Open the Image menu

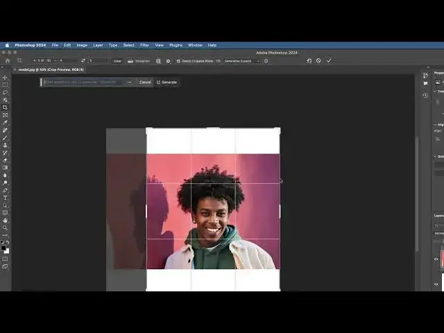82,45
